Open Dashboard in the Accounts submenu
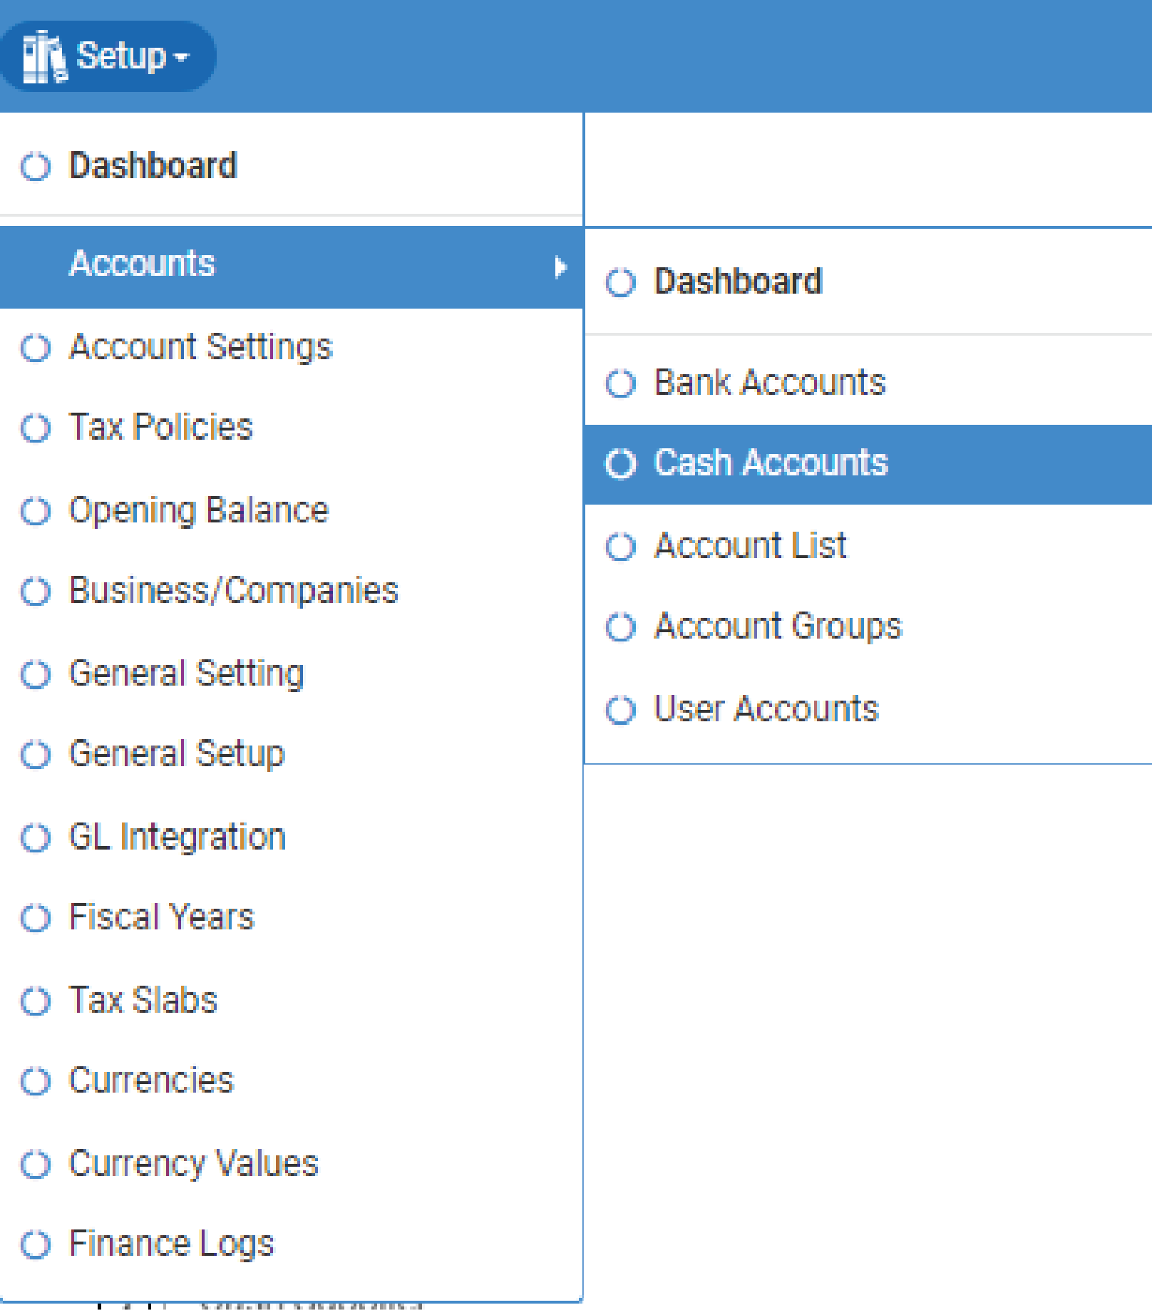Screen dimensions: 1152x1310 pos(738,282)
